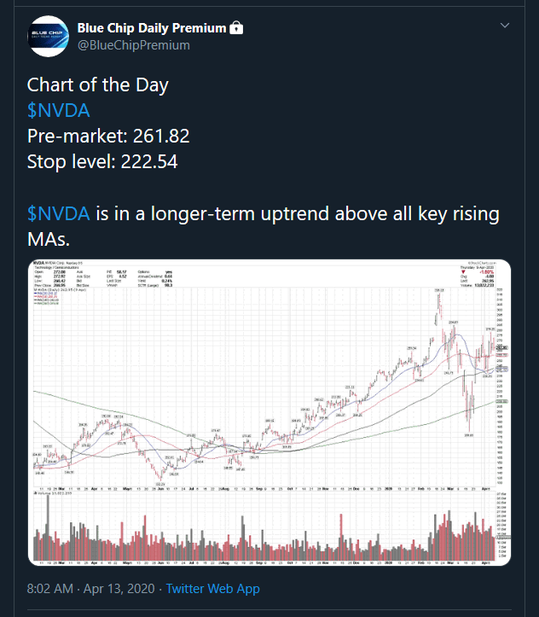
Task: Click the word MAs. in tweet
Action: (x=49, y=239)
